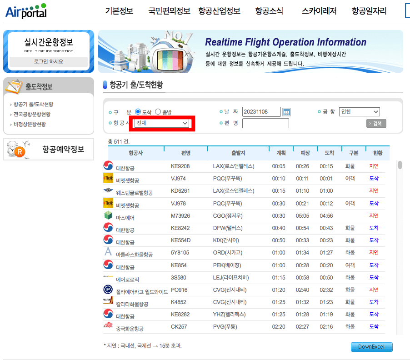Click 지연 status for KE9208
The image size is (410, 360).
point(374,166)
